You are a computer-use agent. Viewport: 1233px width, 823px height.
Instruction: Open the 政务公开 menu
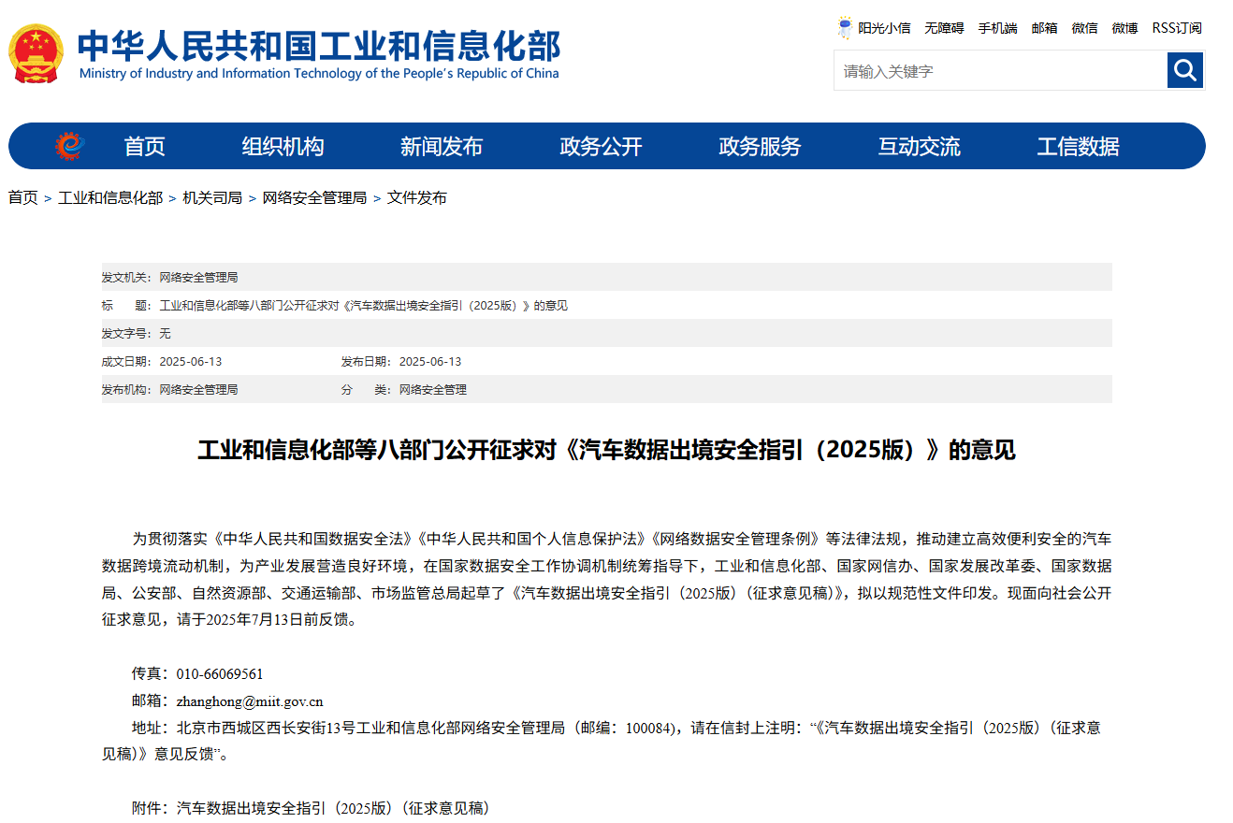[x=599, y=145]
